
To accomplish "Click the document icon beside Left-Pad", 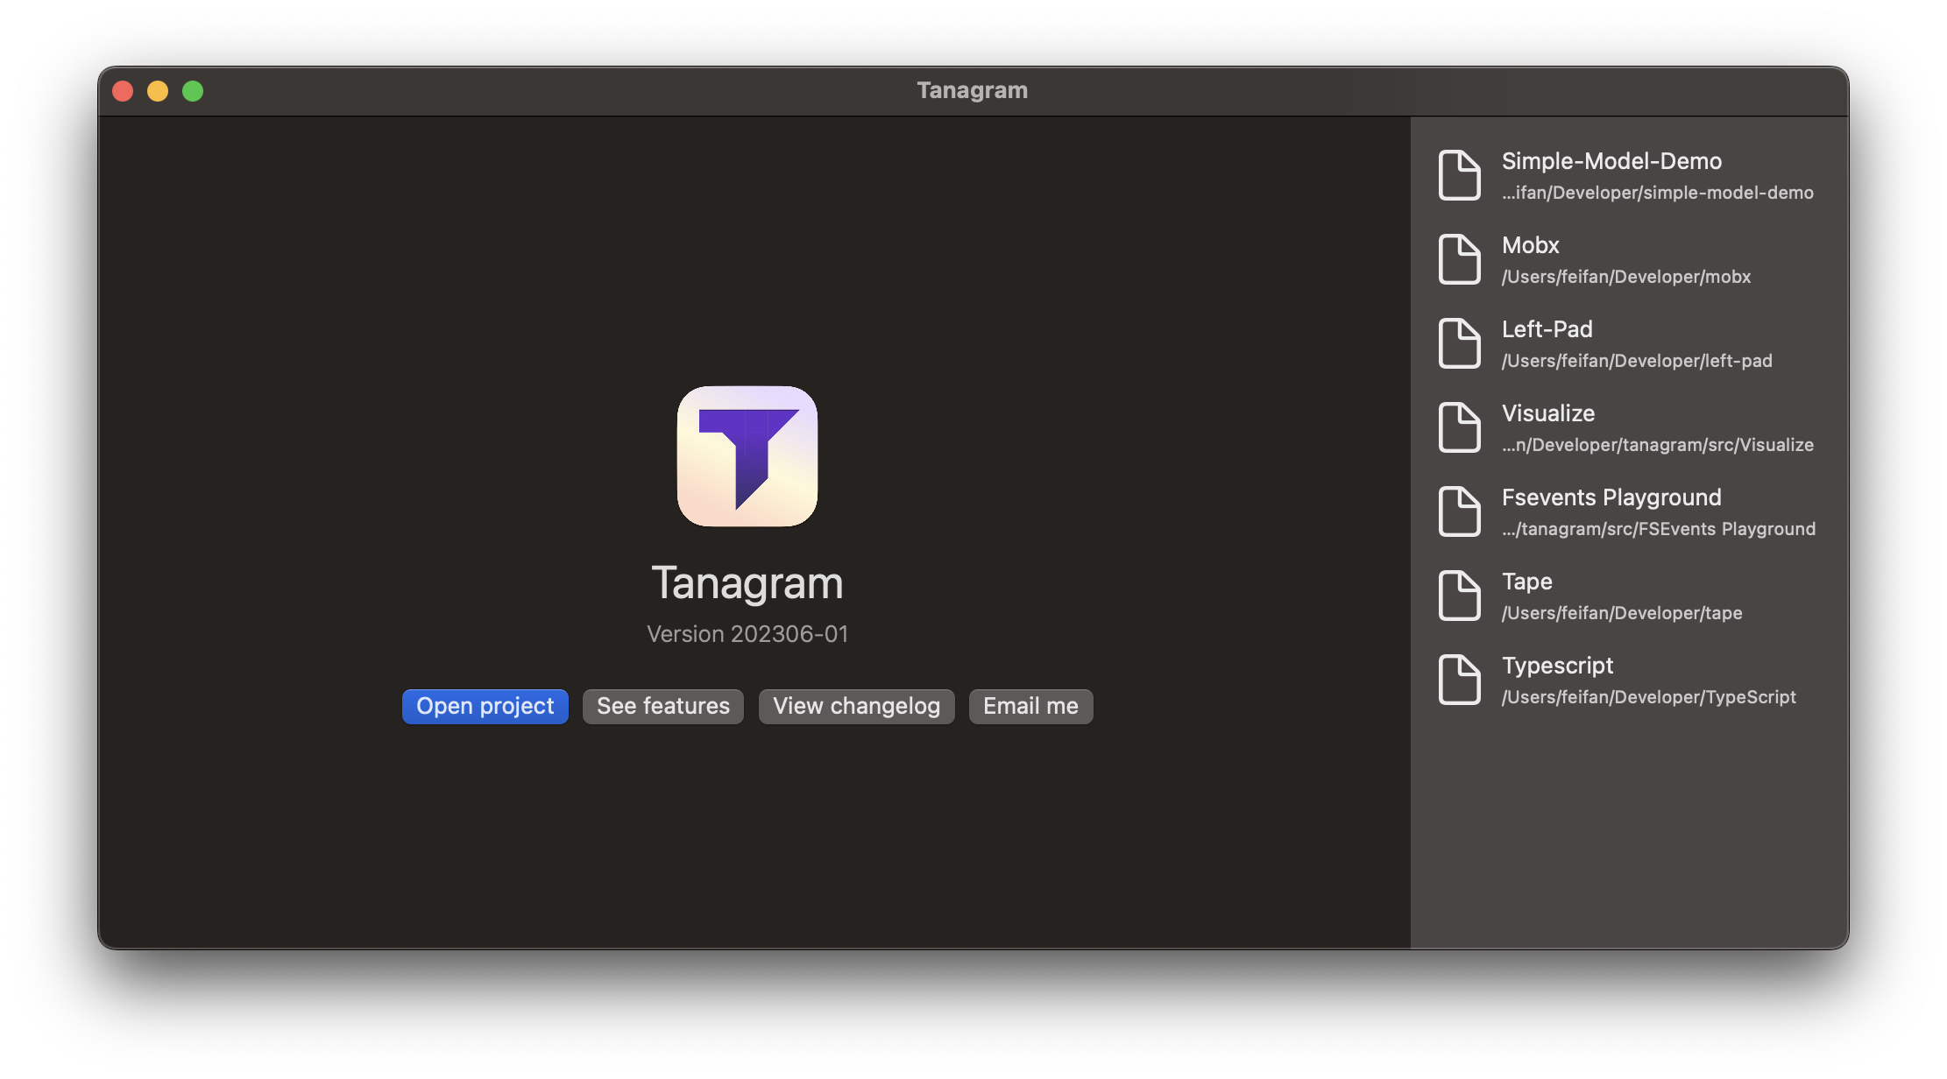I will click(1459, 343).
